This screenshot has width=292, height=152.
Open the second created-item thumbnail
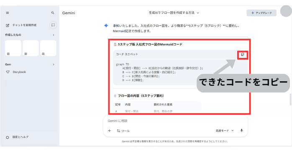coord(31,48)
